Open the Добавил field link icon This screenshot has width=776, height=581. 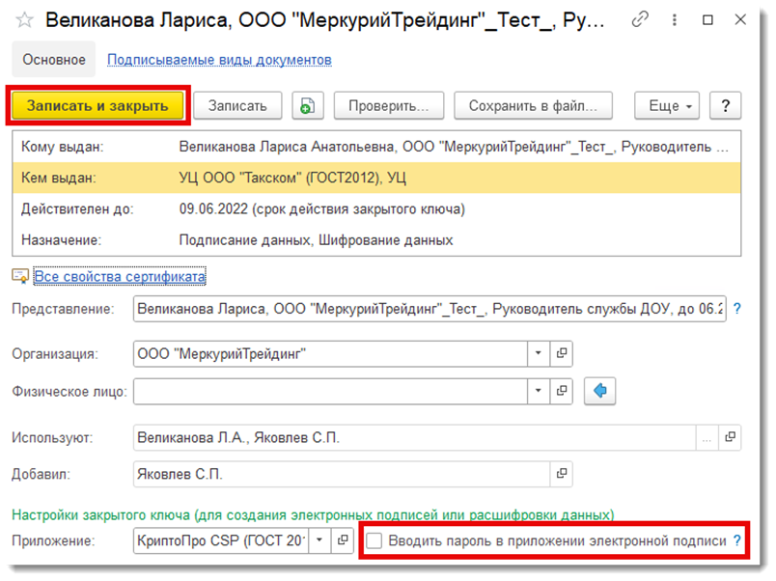coord(562,475)
